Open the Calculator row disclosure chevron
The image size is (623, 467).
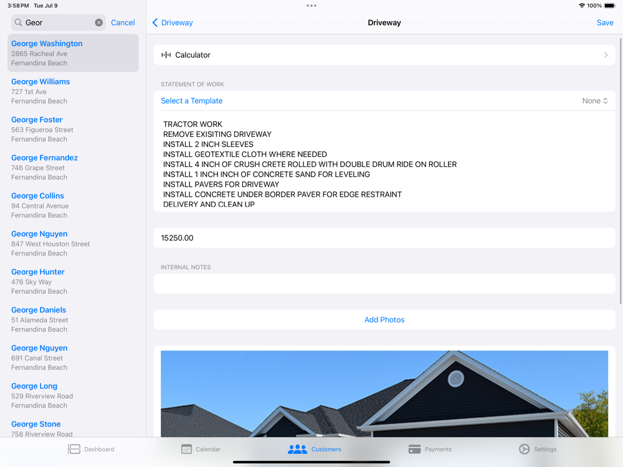606,55
